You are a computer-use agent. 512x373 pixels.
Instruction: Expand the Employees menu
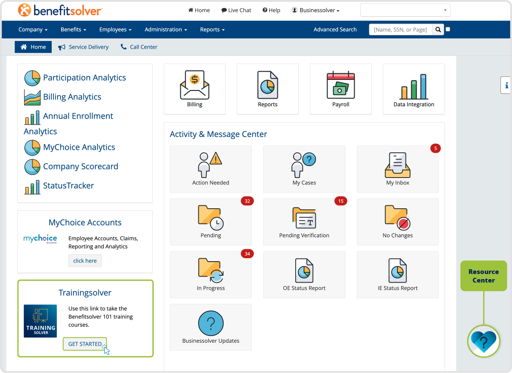115,30
